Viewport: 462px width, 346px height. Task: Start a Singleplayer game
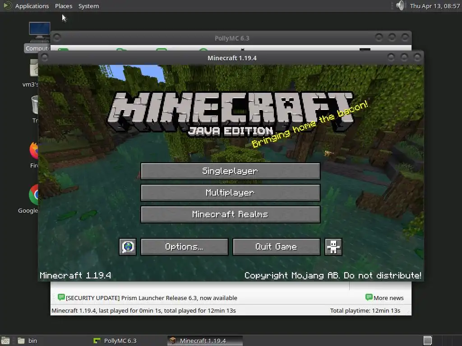(x=231, y=171)
